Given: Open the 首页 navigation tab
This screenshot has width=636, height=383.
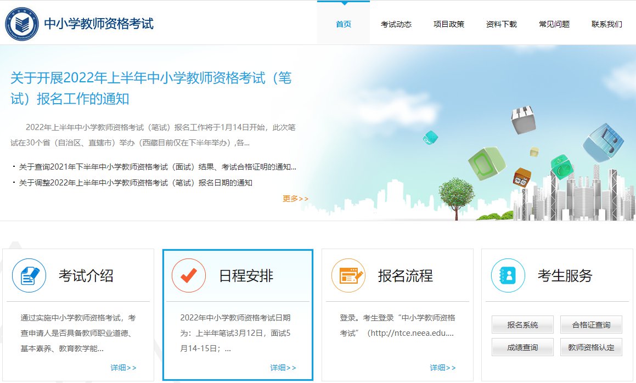Looking at the screenshot, I should point(344,24).
